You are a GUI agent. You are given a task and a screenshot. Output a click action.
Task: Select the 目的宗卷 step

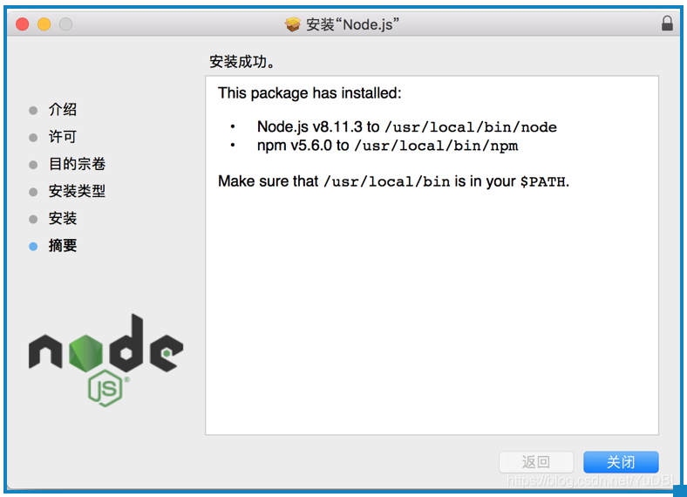tap(77, 164)
